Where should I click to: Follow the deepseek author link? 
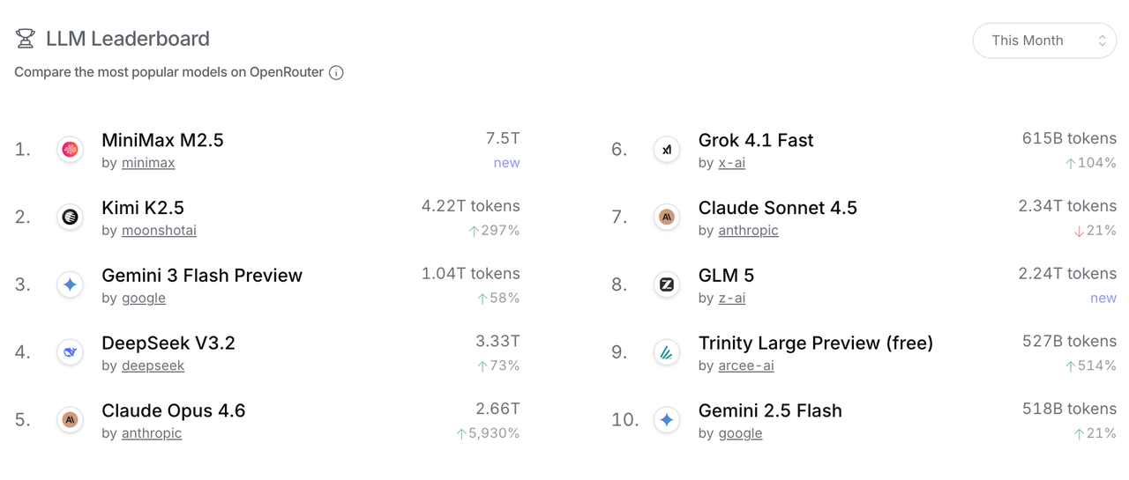pos(153,366)
